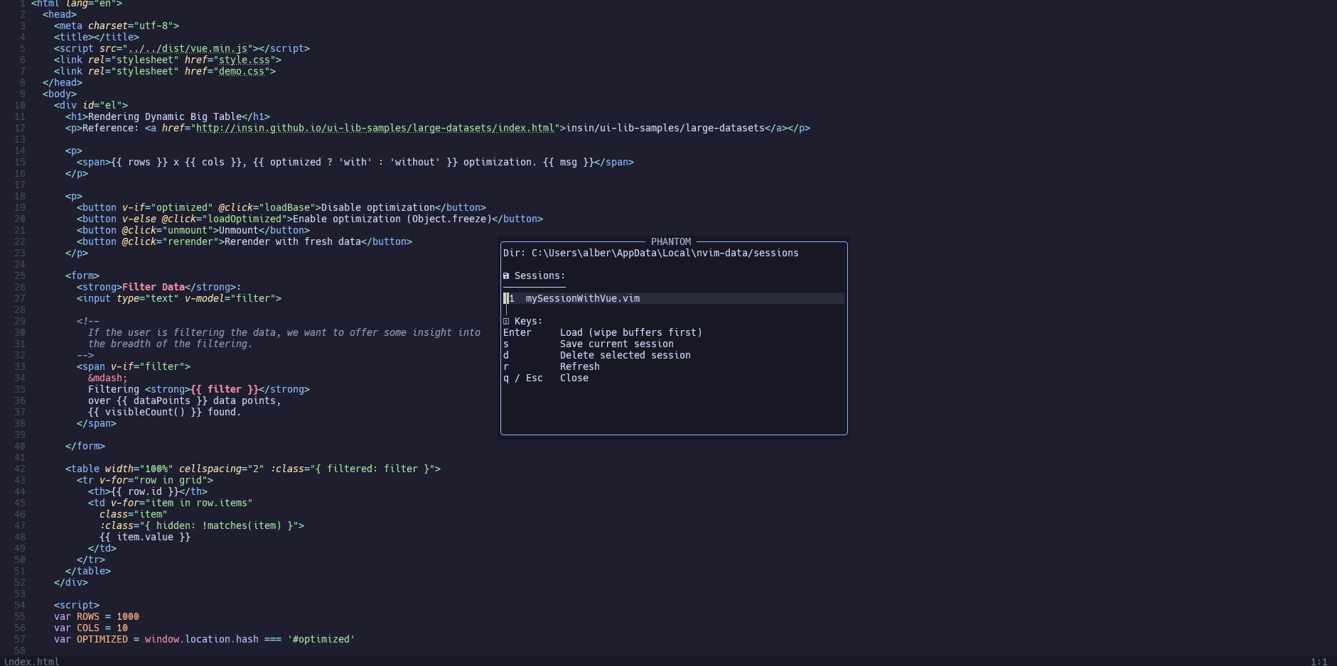This screenshot has width=1337, height=666.
Task: Click the style.css stylesheet href
Action: 245,60
